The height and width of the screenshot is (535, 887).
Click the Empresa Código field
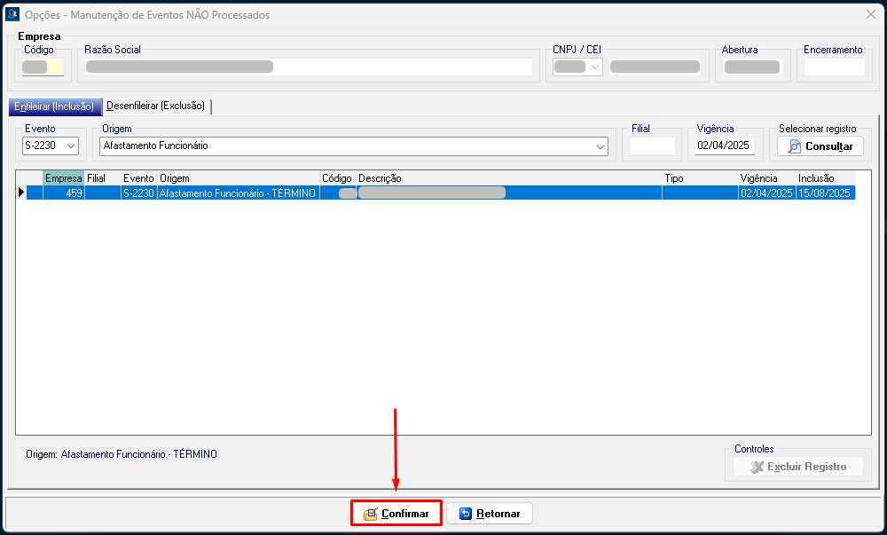coord(43,67)
